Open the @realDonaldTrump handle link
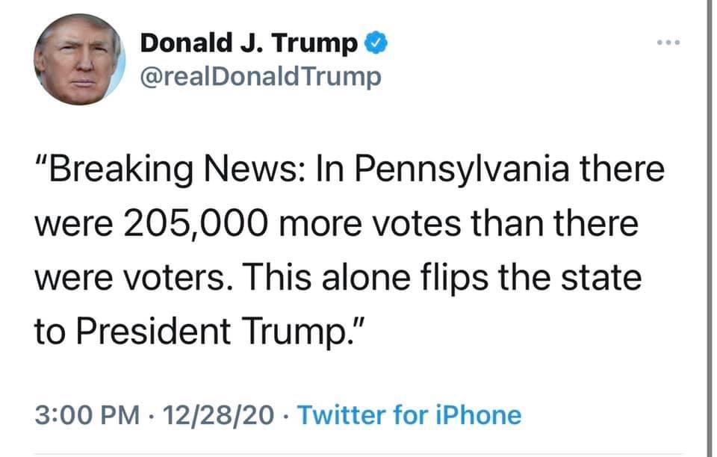The image size is (717, 457). click(x=261, y=76)
